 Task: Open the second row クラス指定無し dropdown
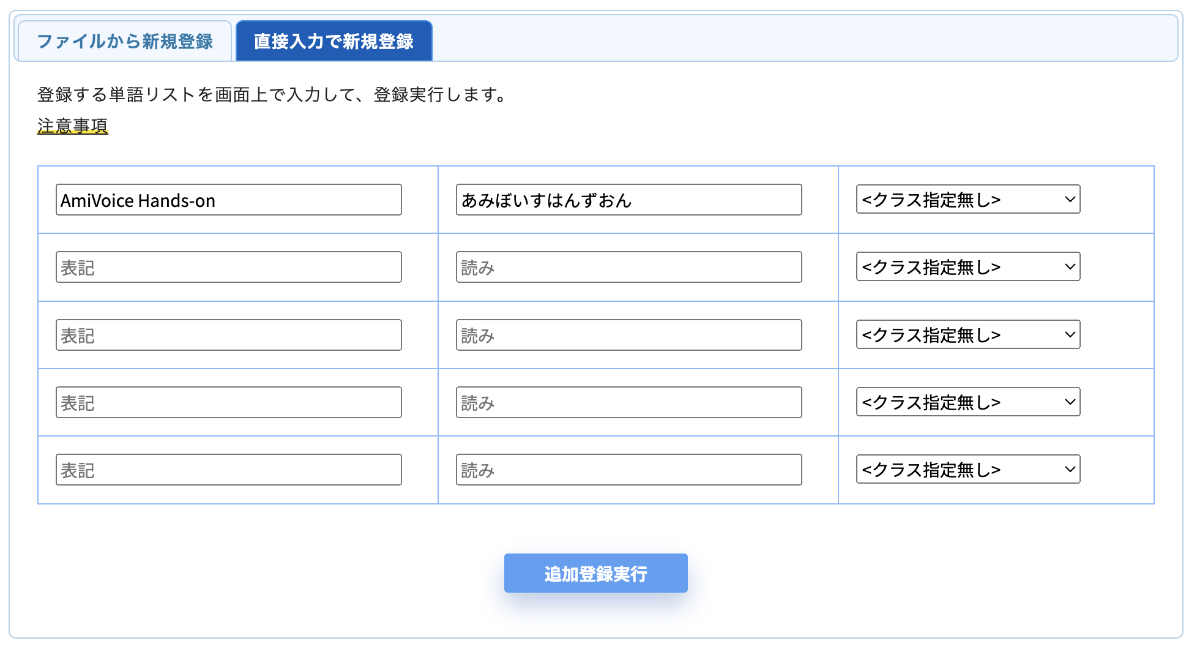click(968, 267)
